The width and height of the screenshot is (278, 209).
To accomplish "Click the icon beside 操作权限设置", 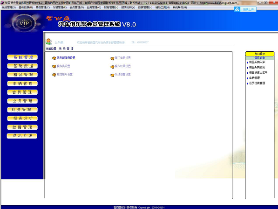I will tap(112, 67).
